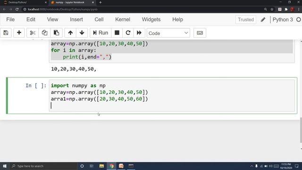Open Task View on the taskbar

click(x=92, y=166)
